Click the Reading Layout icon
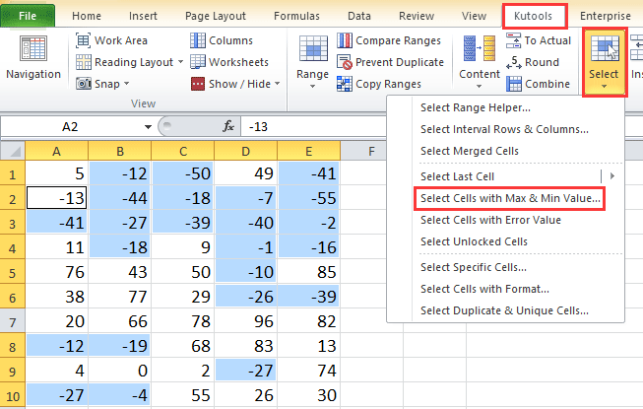This screenshot has width=643, height=409. tap(84, 62)
